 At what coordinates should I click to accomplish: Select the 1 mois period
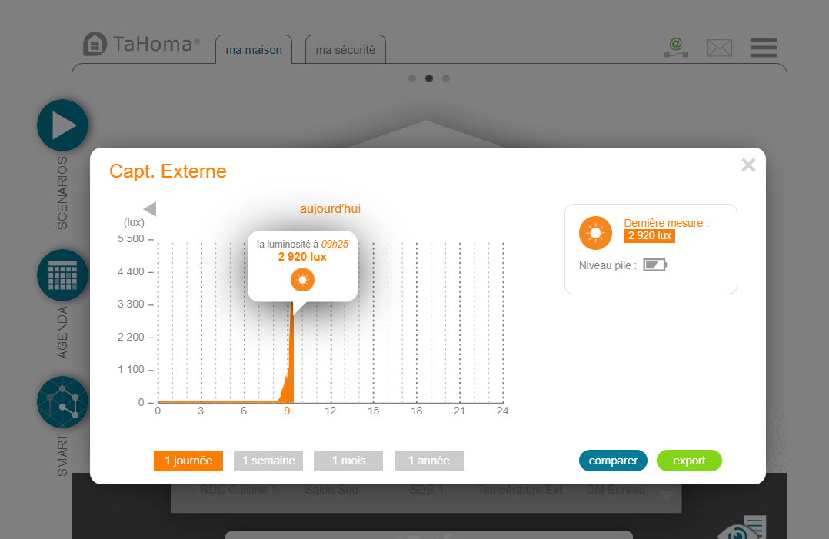pos(348,461)
